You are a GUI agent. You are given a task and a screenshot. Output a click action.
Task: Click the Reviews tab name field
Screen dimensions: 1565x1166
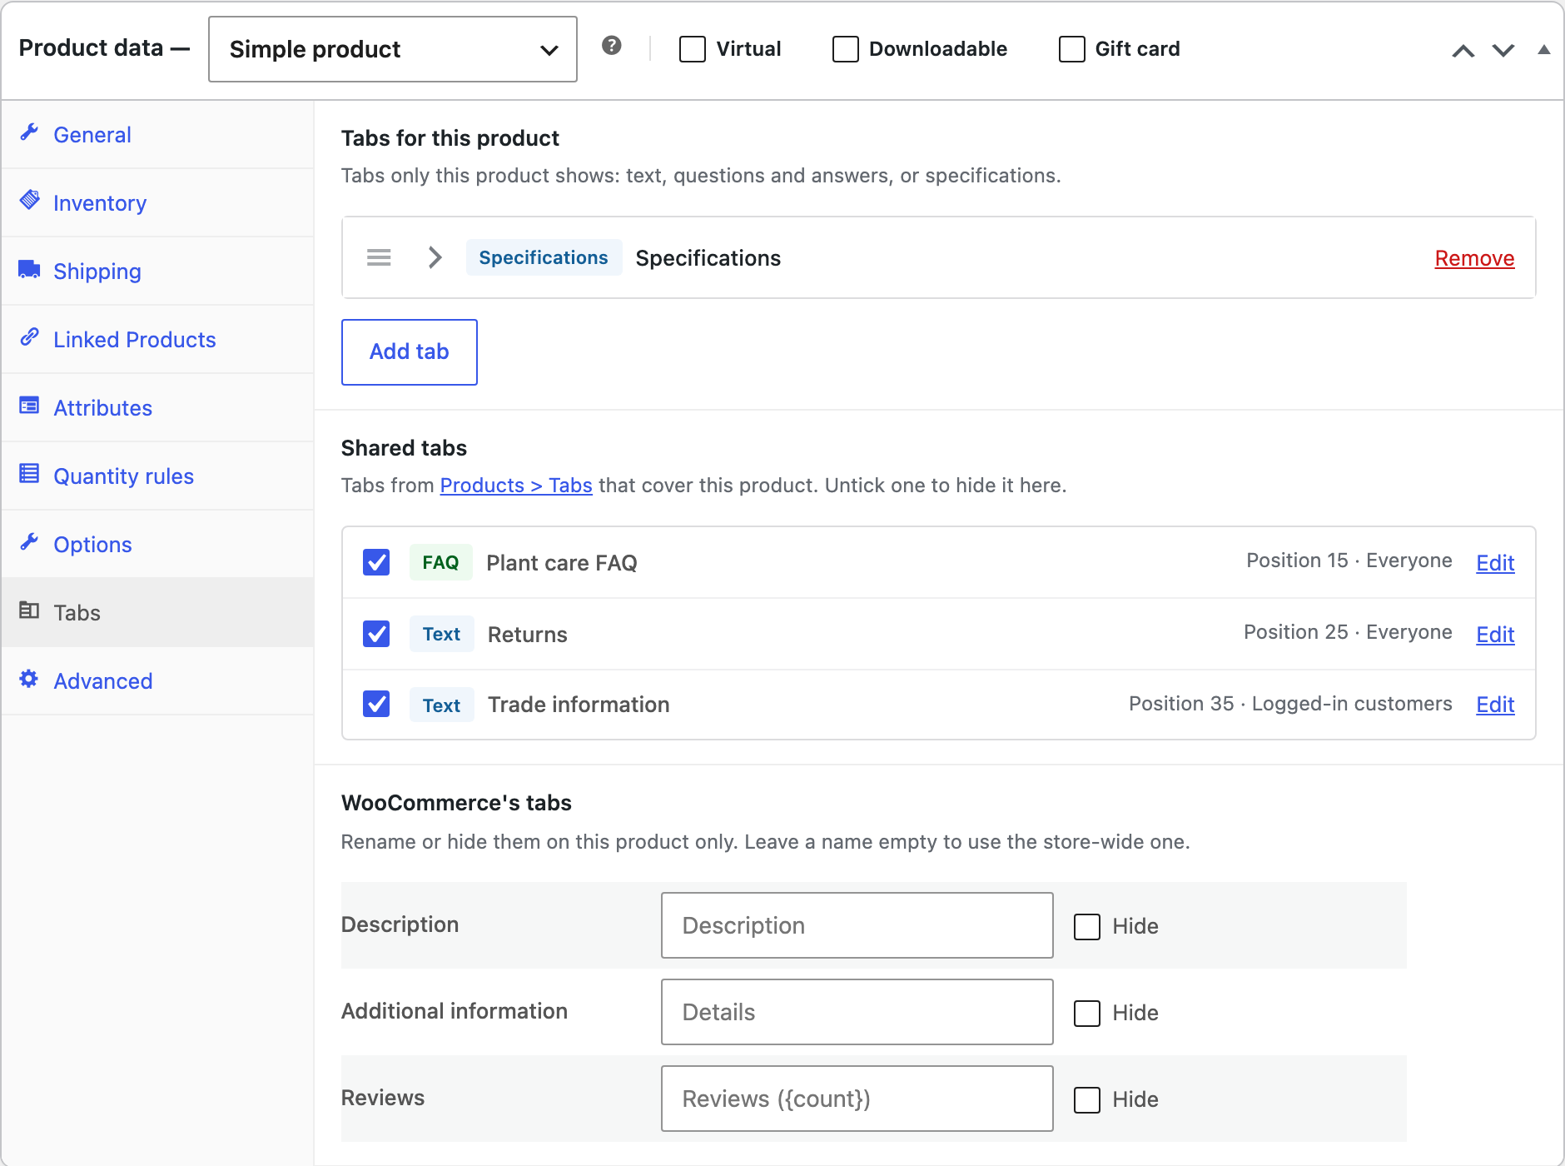[x=857, y=1099]
